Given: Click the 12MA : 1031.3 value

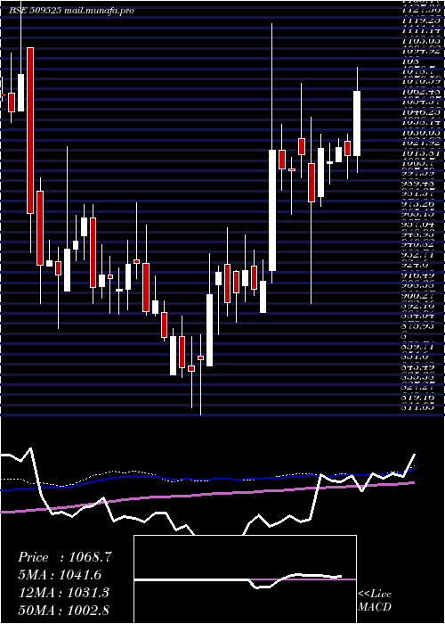Looking at the screenshot, I should [64, 593].
